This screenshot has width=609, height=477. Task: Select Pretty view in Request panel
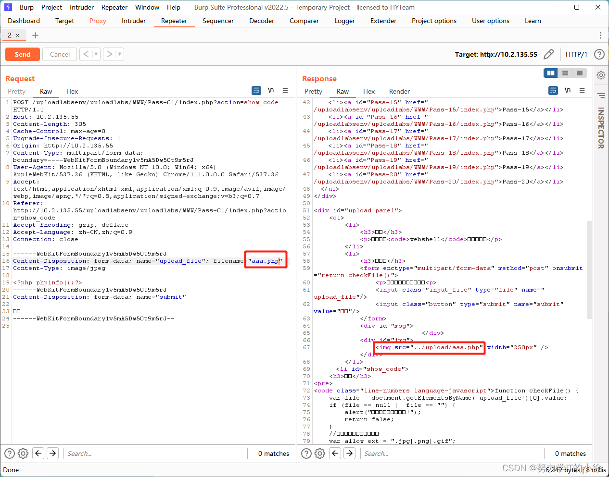click(16, 91)
